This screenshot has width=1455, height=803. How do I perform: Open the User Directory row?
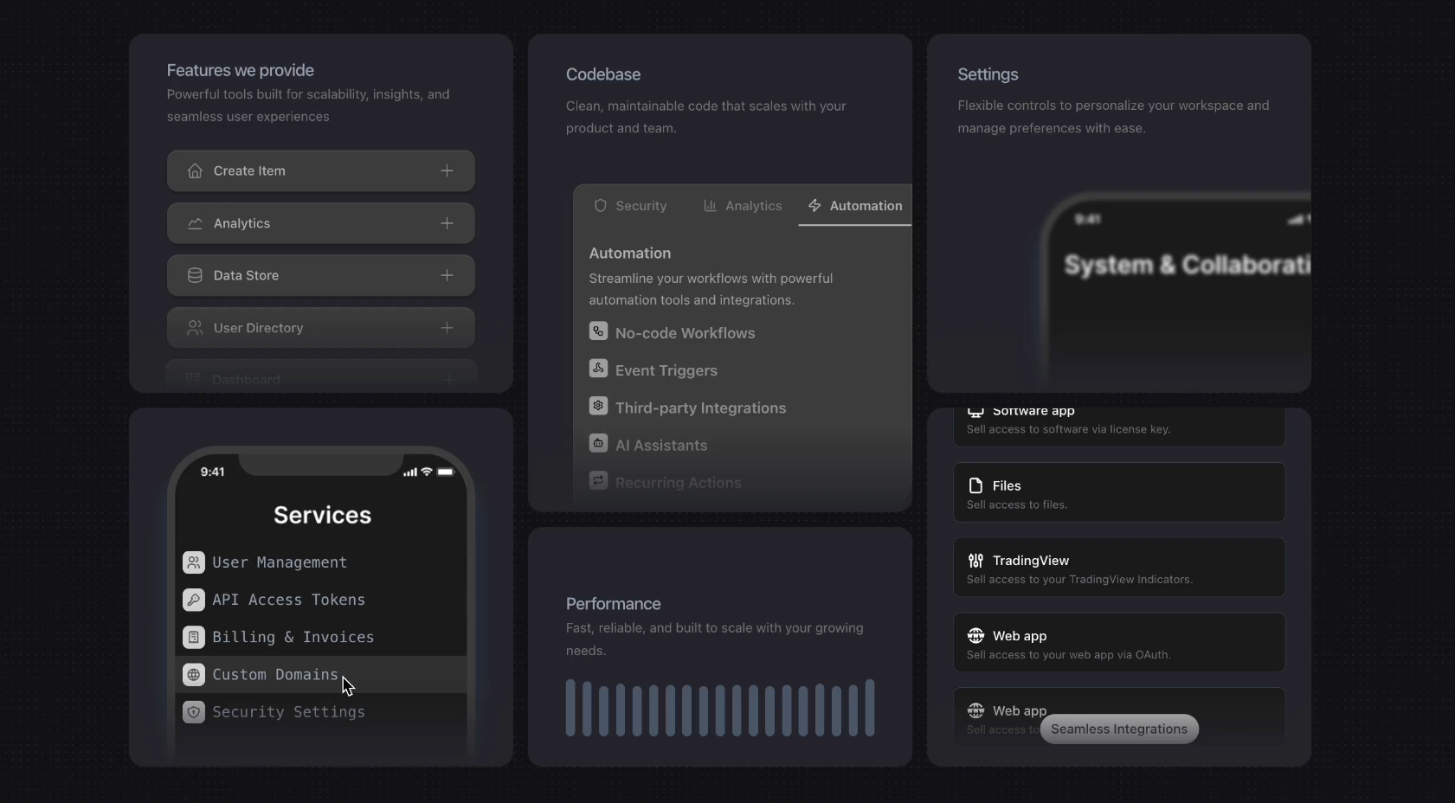(321, 328)
